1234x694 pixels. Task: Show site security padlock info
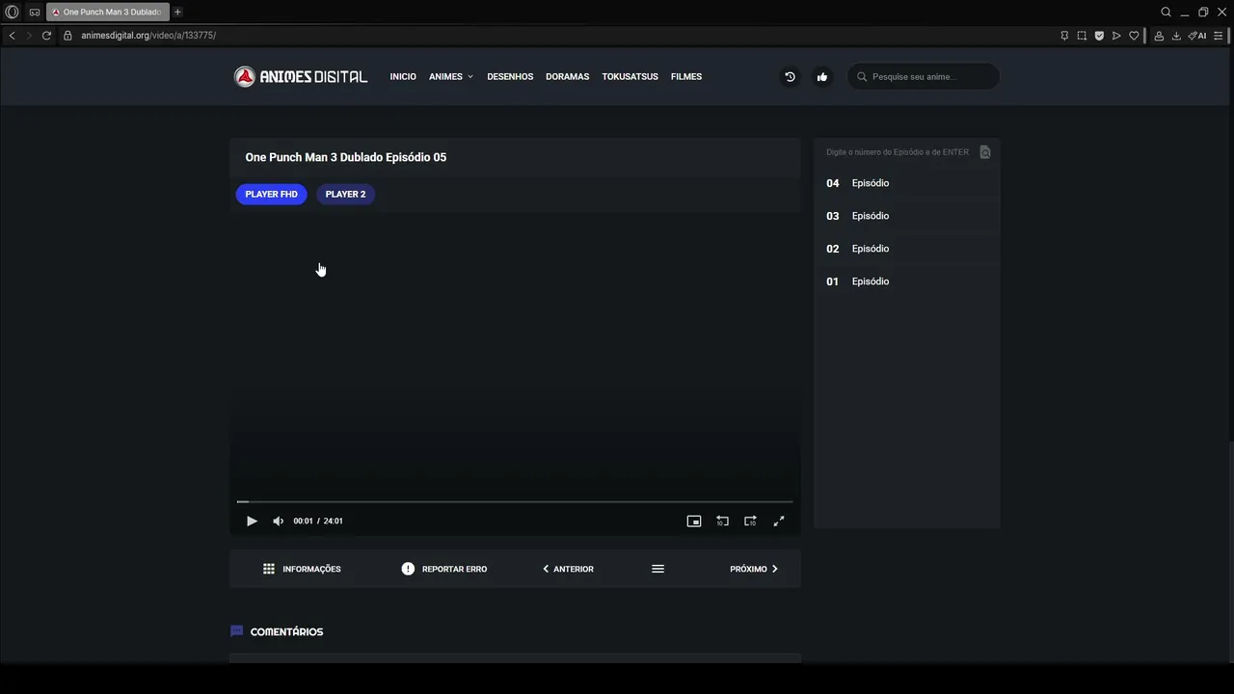[x=67, y=36]
